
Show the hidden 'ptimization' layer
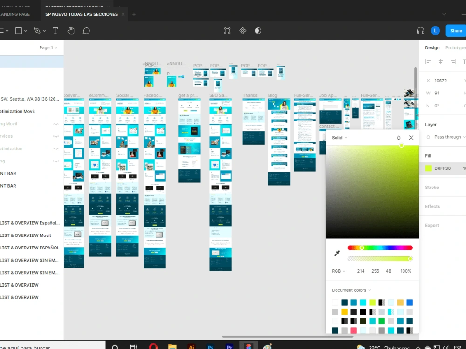point(55,149)
